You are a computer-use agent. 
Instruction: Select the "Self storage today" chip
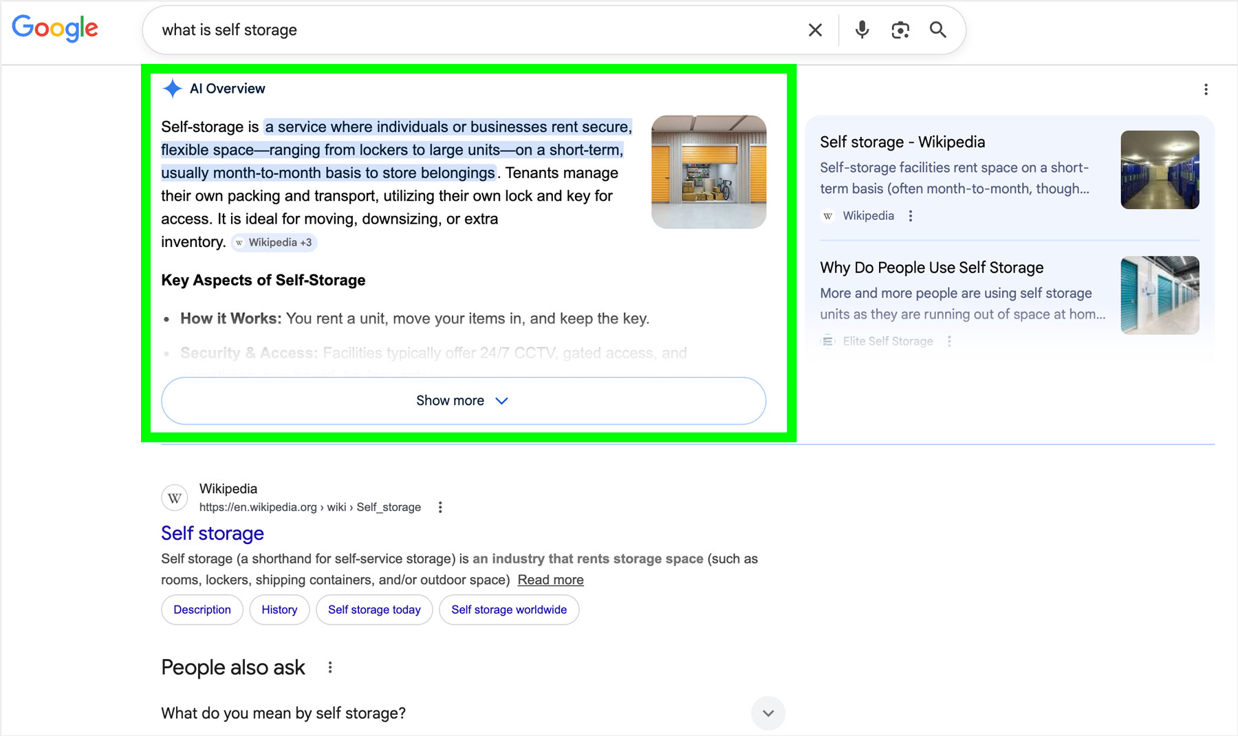click(374, 609)
